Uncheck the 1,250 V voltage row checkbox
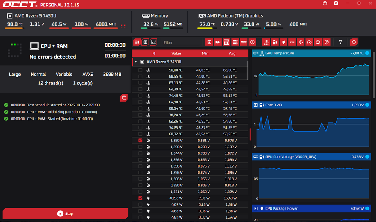Viewport: 376px width, 222px height. 141,141
